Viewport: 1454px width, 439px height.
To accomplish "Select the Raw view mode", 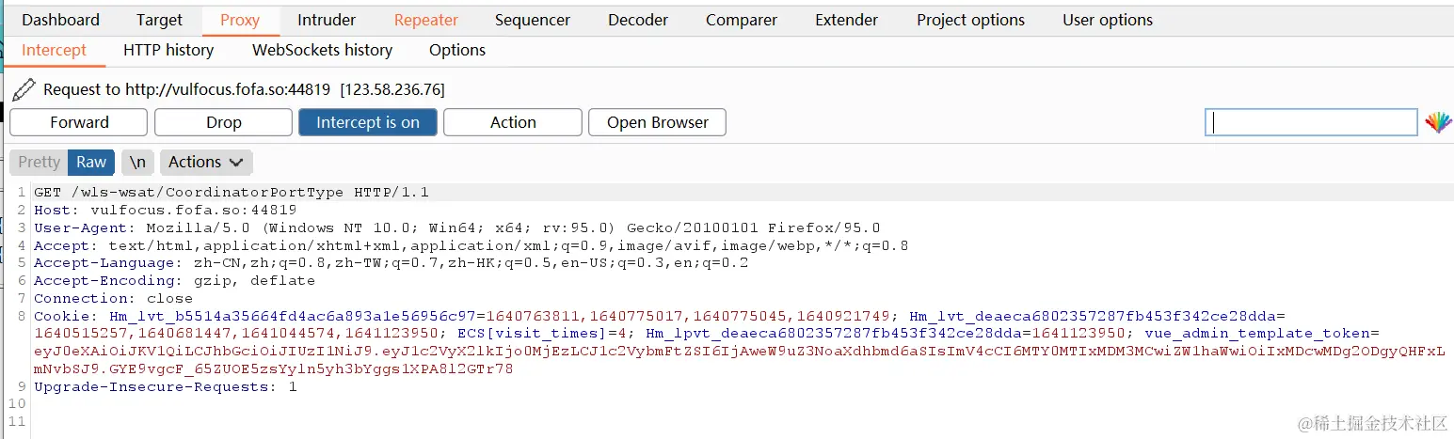I will [x=91, y=162].
